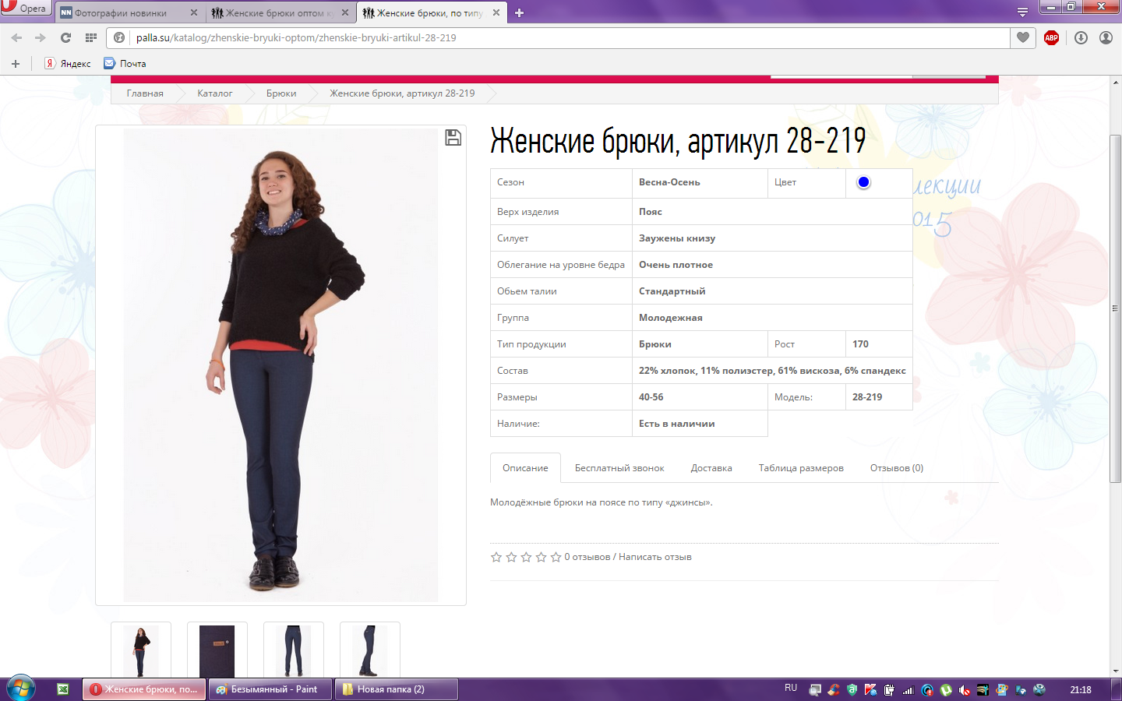Viewport: 1122px width, 701px height.
Task: Close the Фотографии новинки tab
Action: 194,12
